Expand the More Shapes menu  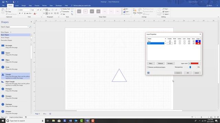(x=6, y=32)
